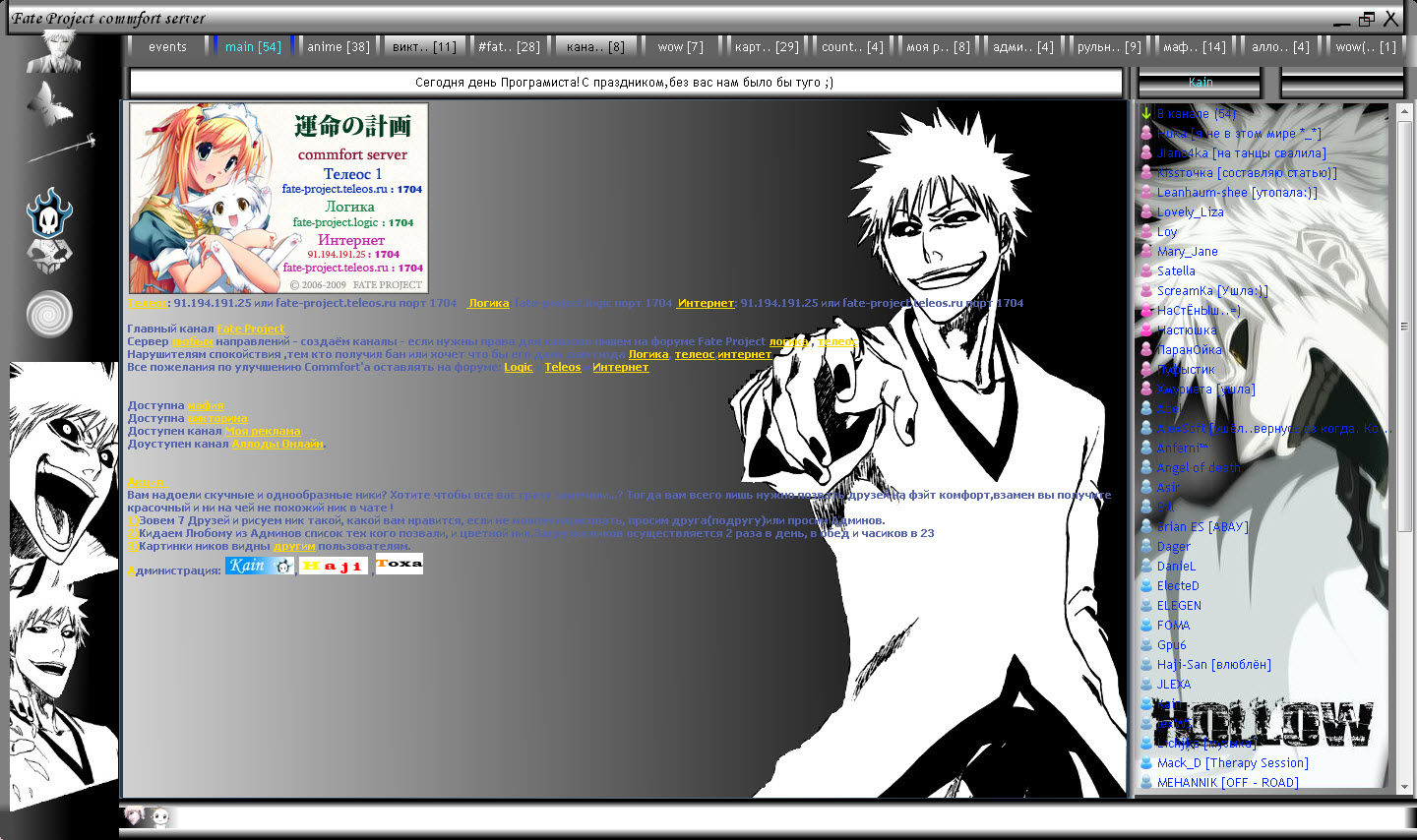Switch to the anime [38] channel tab
Screen dimensions: 1417x840
[x=338, y=47]
